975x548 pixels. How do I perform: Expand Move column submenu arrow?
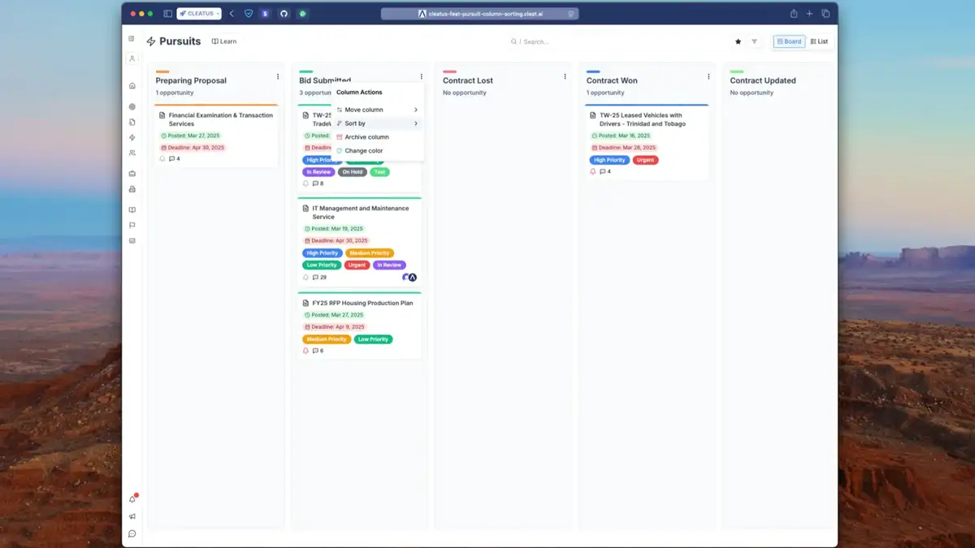[416, 110]
